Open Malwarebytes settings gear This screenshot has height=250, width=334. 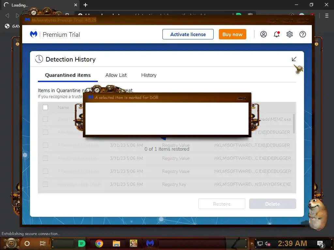coord(290,34)
